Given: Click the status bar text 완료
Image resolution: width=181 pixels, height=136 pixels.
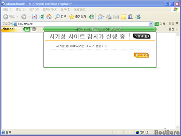Looking at the screenshot, I should pos(9,132).
